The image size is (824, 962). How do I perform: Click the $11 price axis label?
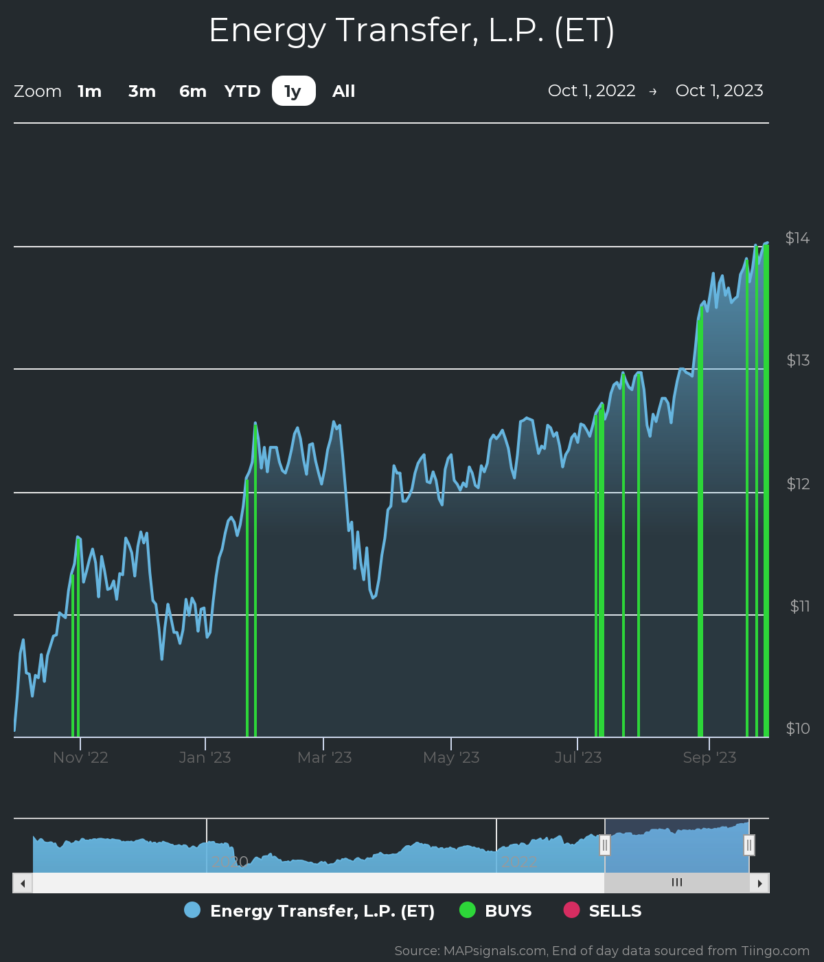tap(800, 606)
